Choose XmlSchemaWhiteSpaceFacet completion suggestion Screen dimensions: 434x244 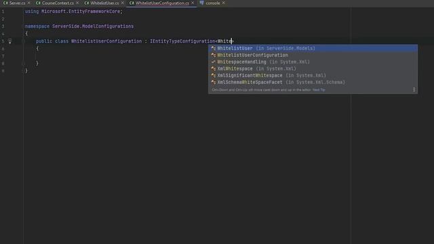[313, 82]
